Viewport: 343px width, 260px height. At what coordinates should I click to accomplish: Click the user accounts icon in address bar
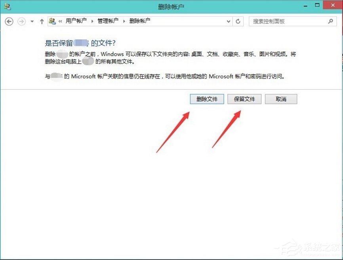pos(52,21)
